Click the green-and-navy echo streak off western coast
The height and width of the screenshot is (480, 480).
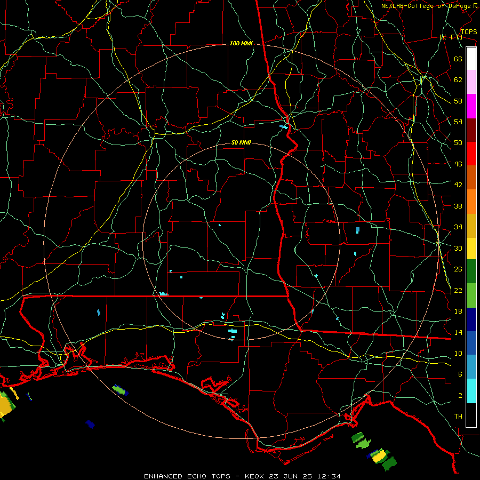(x=121, y=390)
